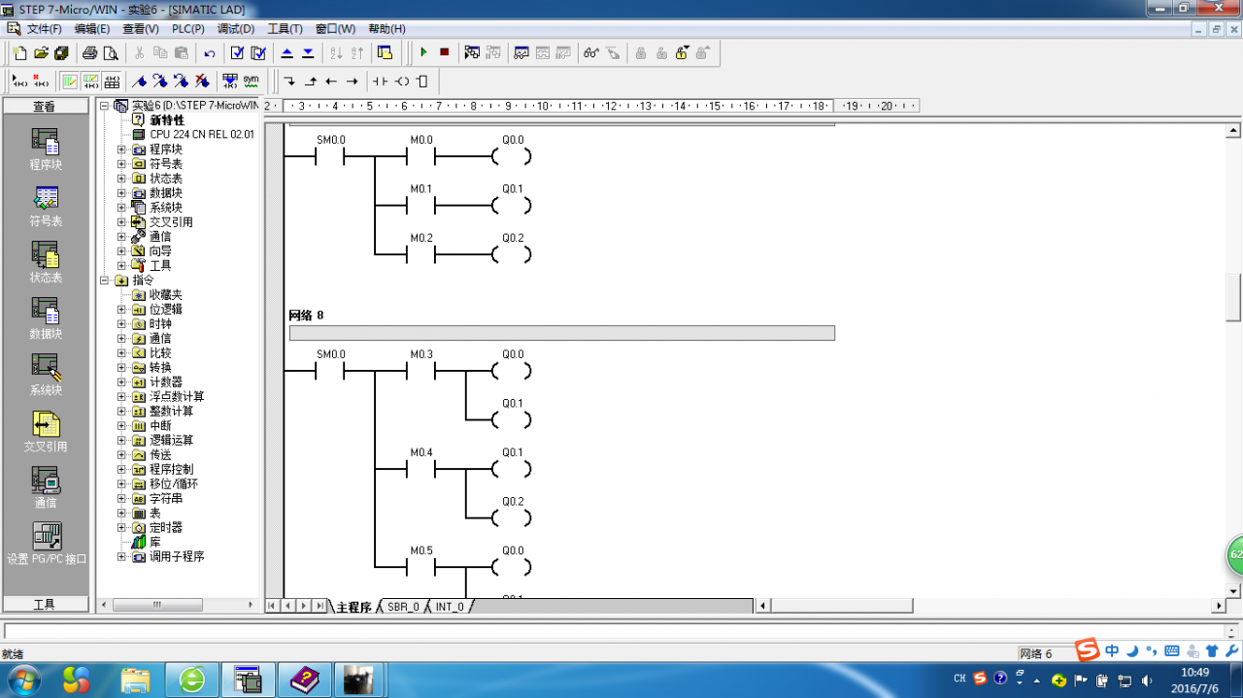Viewport: 1243px width, 698px height.
Task: Click the Undo arrow icon
Action: point(210,52)
